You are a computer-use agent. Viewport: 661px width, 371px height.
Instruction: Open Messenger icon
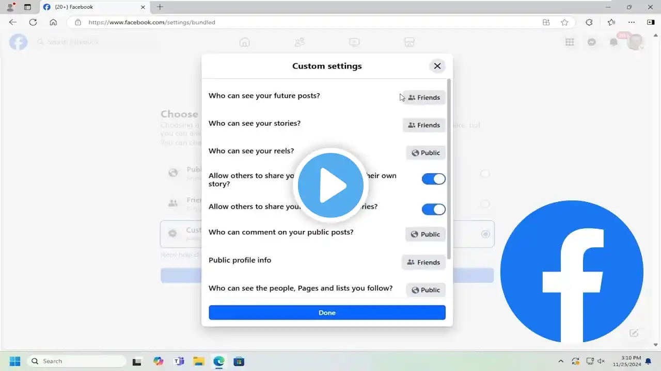tap(592, 42)
